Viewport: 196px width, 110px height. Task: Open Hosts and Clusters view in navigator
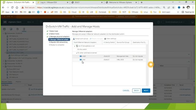[x=4, y=29]
